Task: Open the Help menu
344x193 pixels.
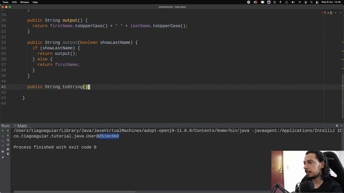Action: pos(35,2)
